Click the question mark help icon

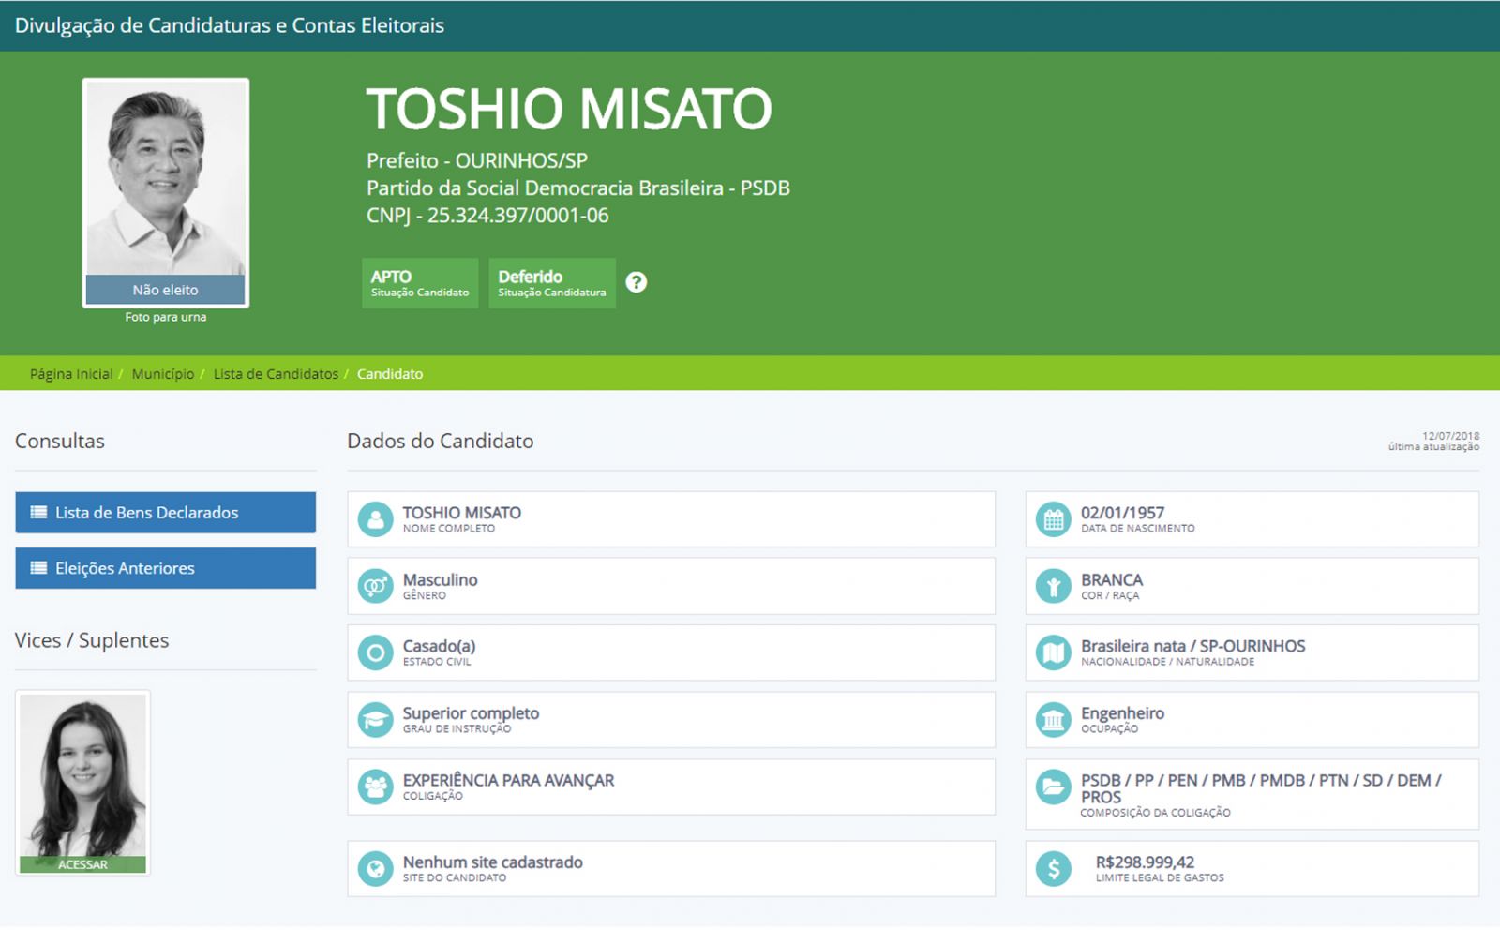click(636, 282)
